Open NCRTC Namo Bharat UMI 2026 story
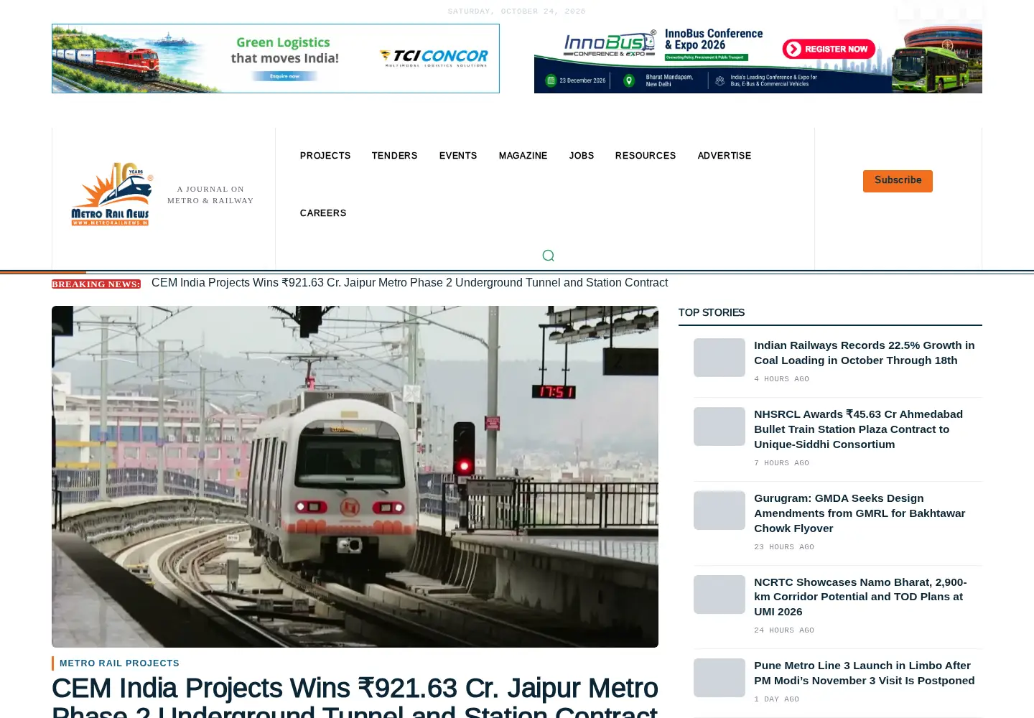1034x718 pixels. [x=860, y=597]
